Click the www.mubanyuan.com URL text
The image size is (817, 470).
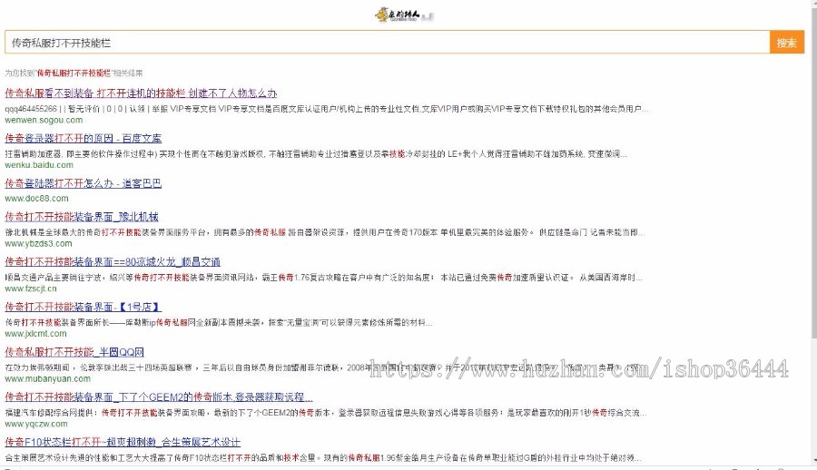point(47,378)
